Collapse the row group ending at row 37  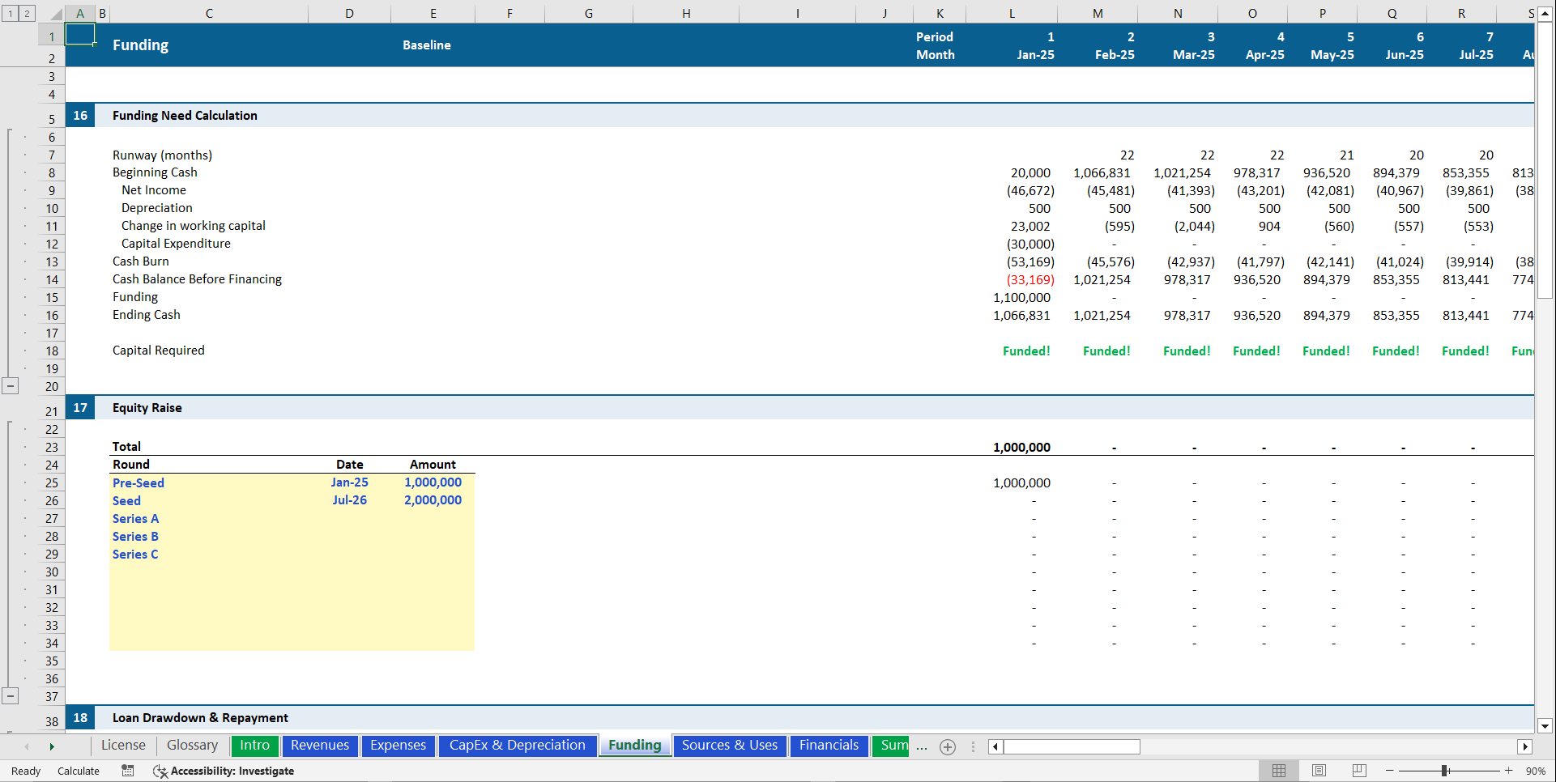click(x=11, y=696)
